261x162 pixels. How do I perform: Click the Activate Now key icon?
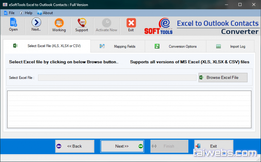pyautogui.click(x=106, y=23)
